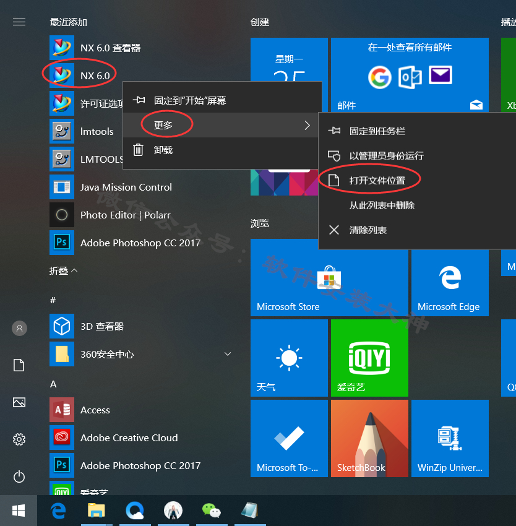
Task: Open the 许可证选项 app icon
Action: (x=62, y=103)
